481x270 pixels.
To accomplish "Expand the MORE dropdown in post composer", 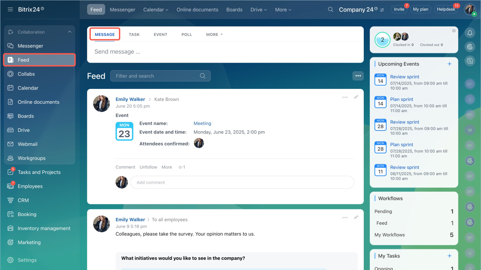I will tap(214, 34).
